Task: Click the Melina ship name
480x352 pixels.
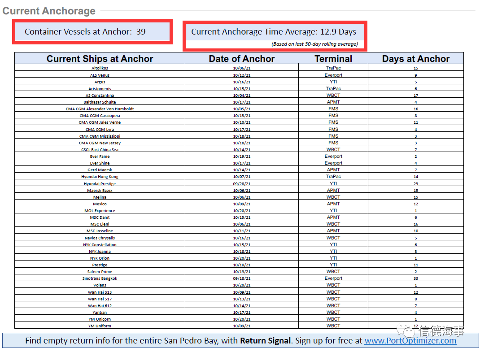Action: (100, 197)
